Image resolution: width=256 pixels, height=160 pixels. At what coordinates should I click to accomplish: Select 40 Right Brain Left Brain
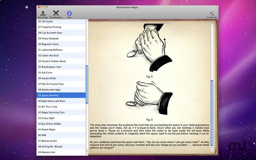61,101
